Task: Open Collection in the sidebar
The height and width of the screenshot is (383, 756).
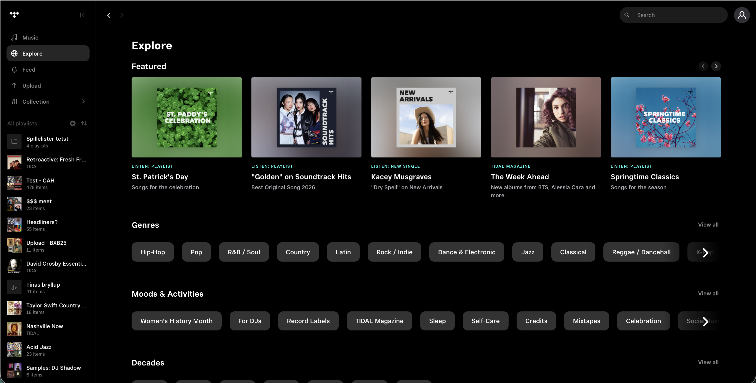Action: pyautogui.click(x=48, y=102)
